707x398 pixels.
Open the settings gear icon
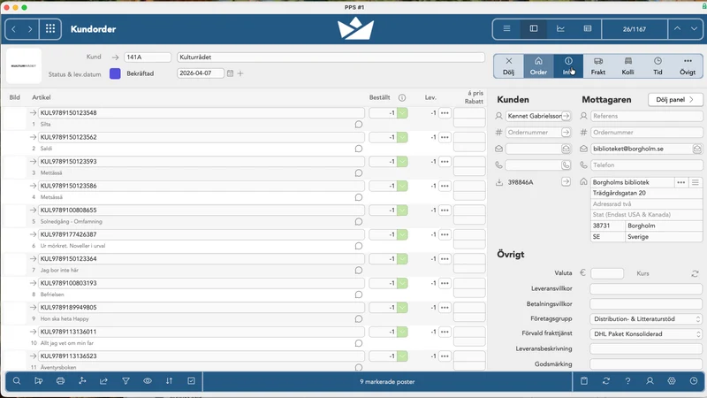672,381
